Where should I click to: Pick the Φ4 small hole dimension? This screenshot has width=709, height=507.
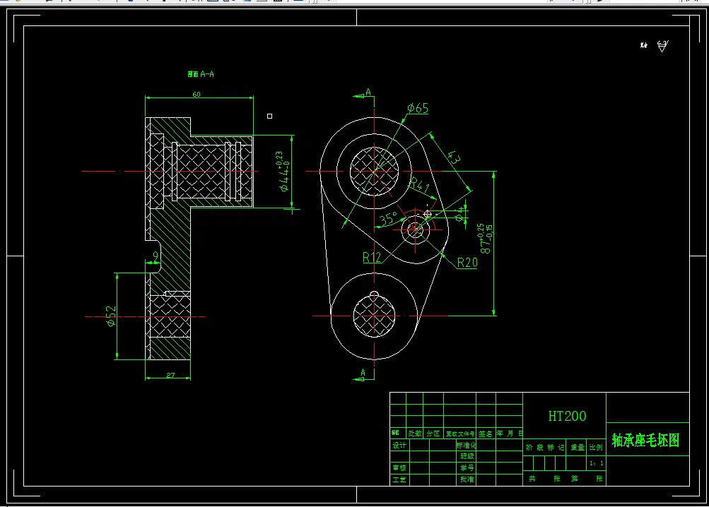click(x=459, y=215)
